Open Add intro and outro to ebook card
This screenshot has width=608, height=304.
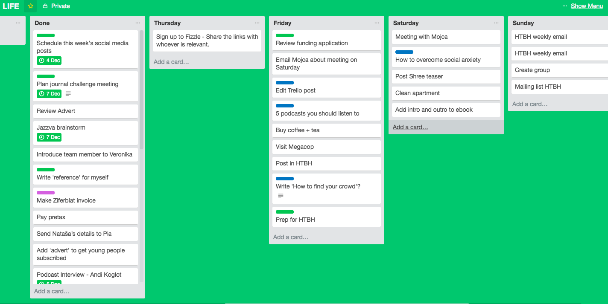pos(446,110)
